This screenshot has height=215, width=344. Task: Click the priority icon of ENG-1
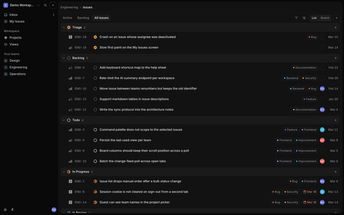tap(70, 182)
